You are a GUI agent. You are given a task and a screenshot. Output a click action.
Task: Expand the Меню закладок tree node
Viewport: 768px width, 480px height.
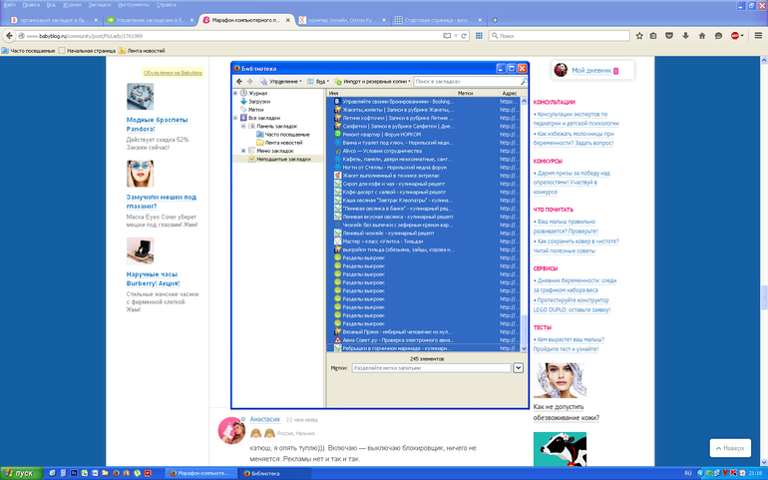point(235,151)
